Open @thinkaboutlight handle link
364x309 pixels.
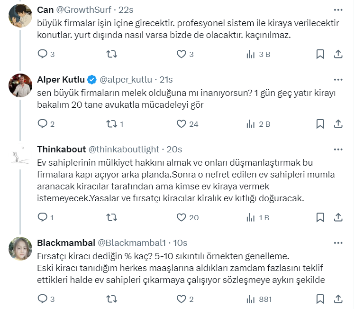point(124,150)
